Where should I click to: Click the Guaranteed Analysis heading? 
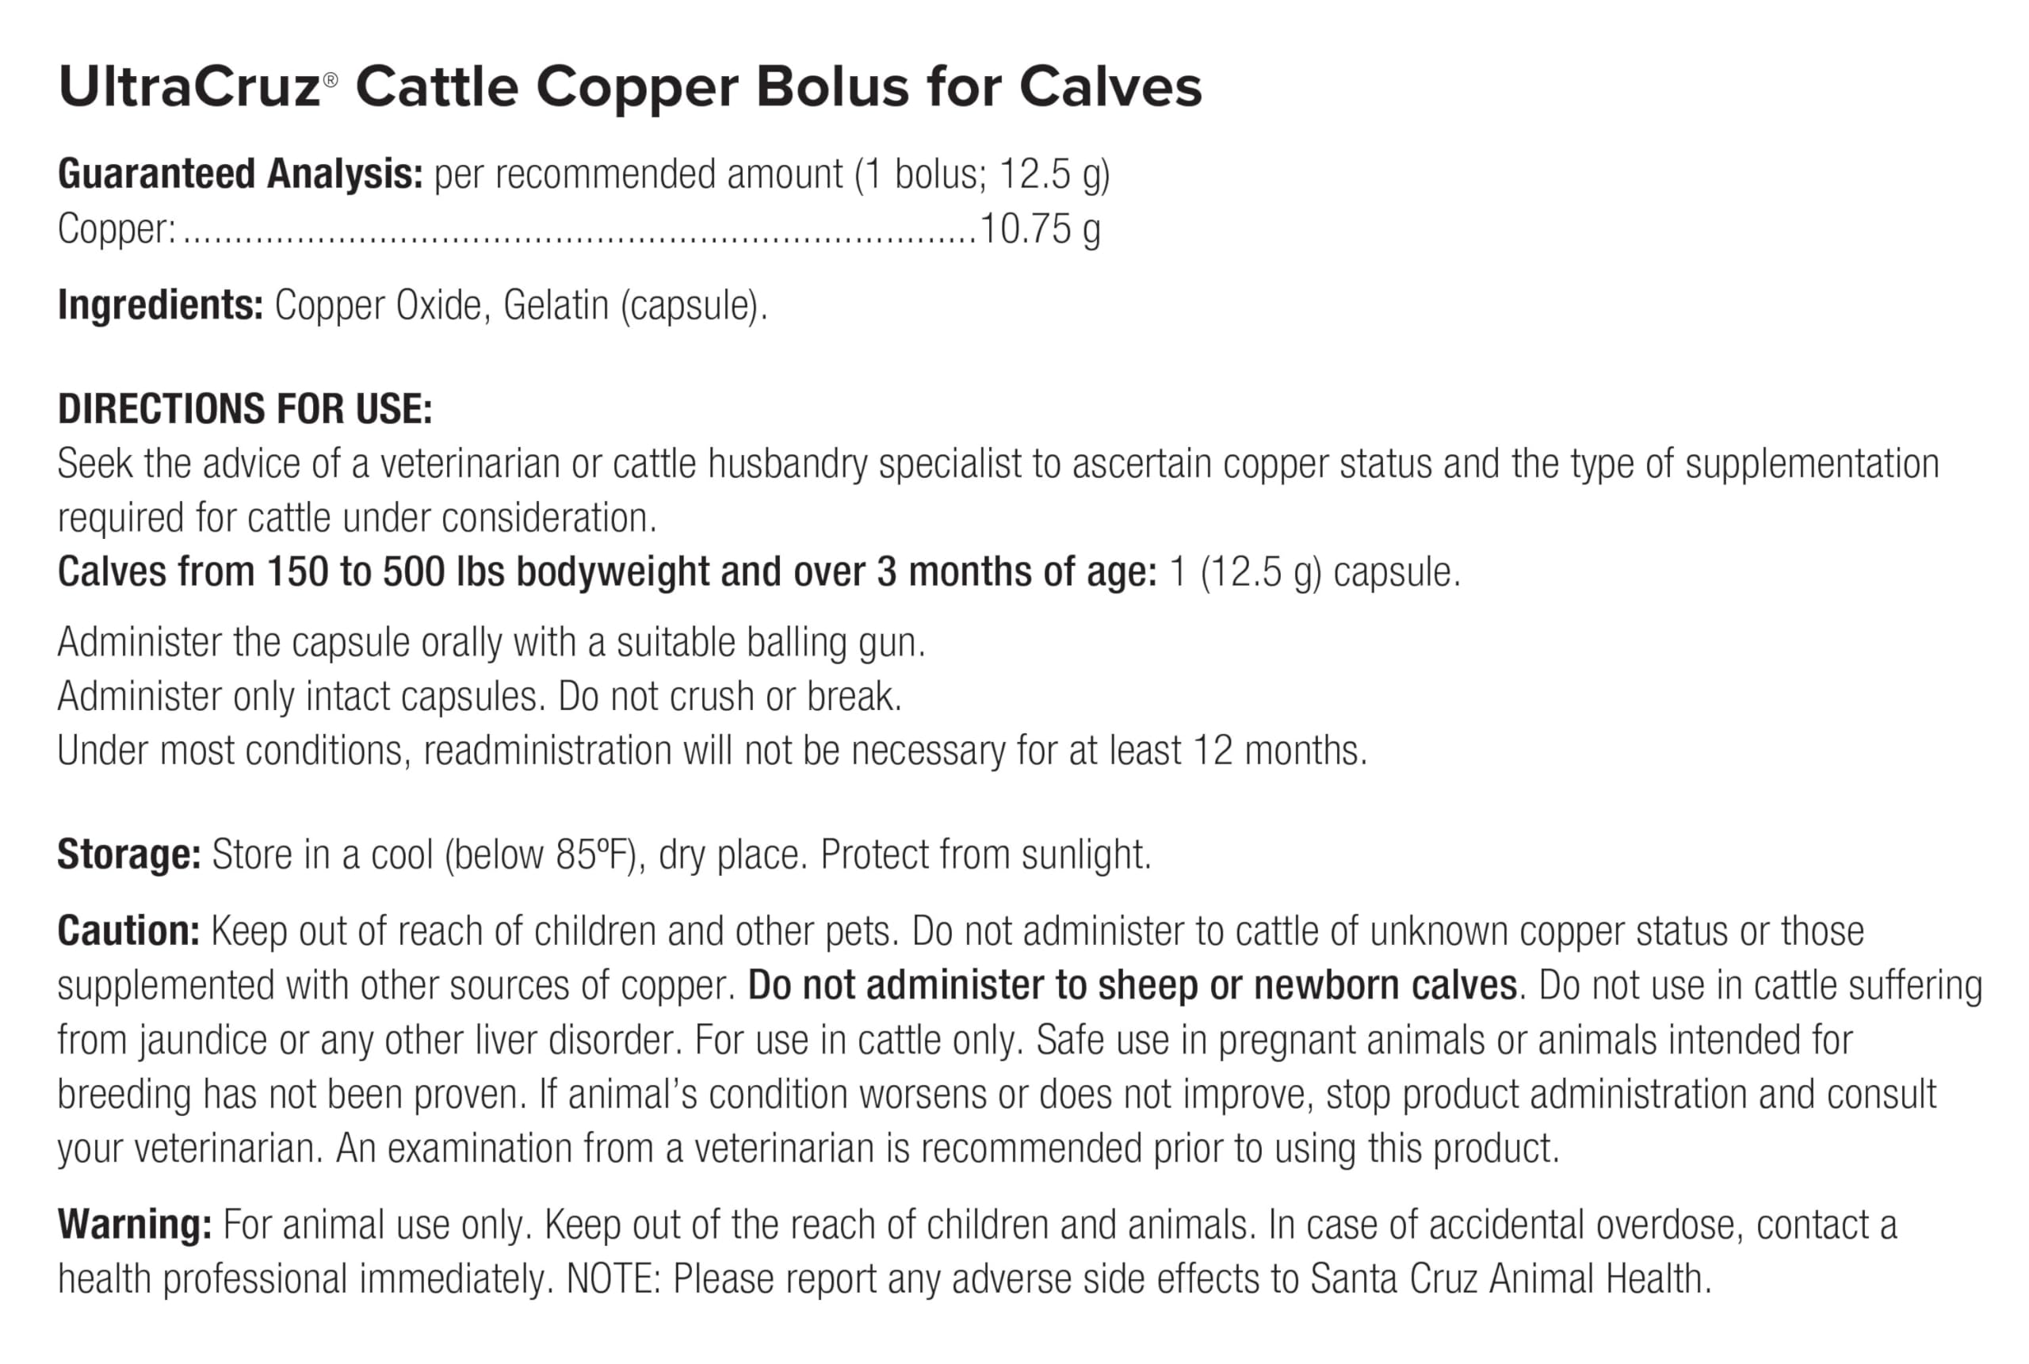click(240, 174)
